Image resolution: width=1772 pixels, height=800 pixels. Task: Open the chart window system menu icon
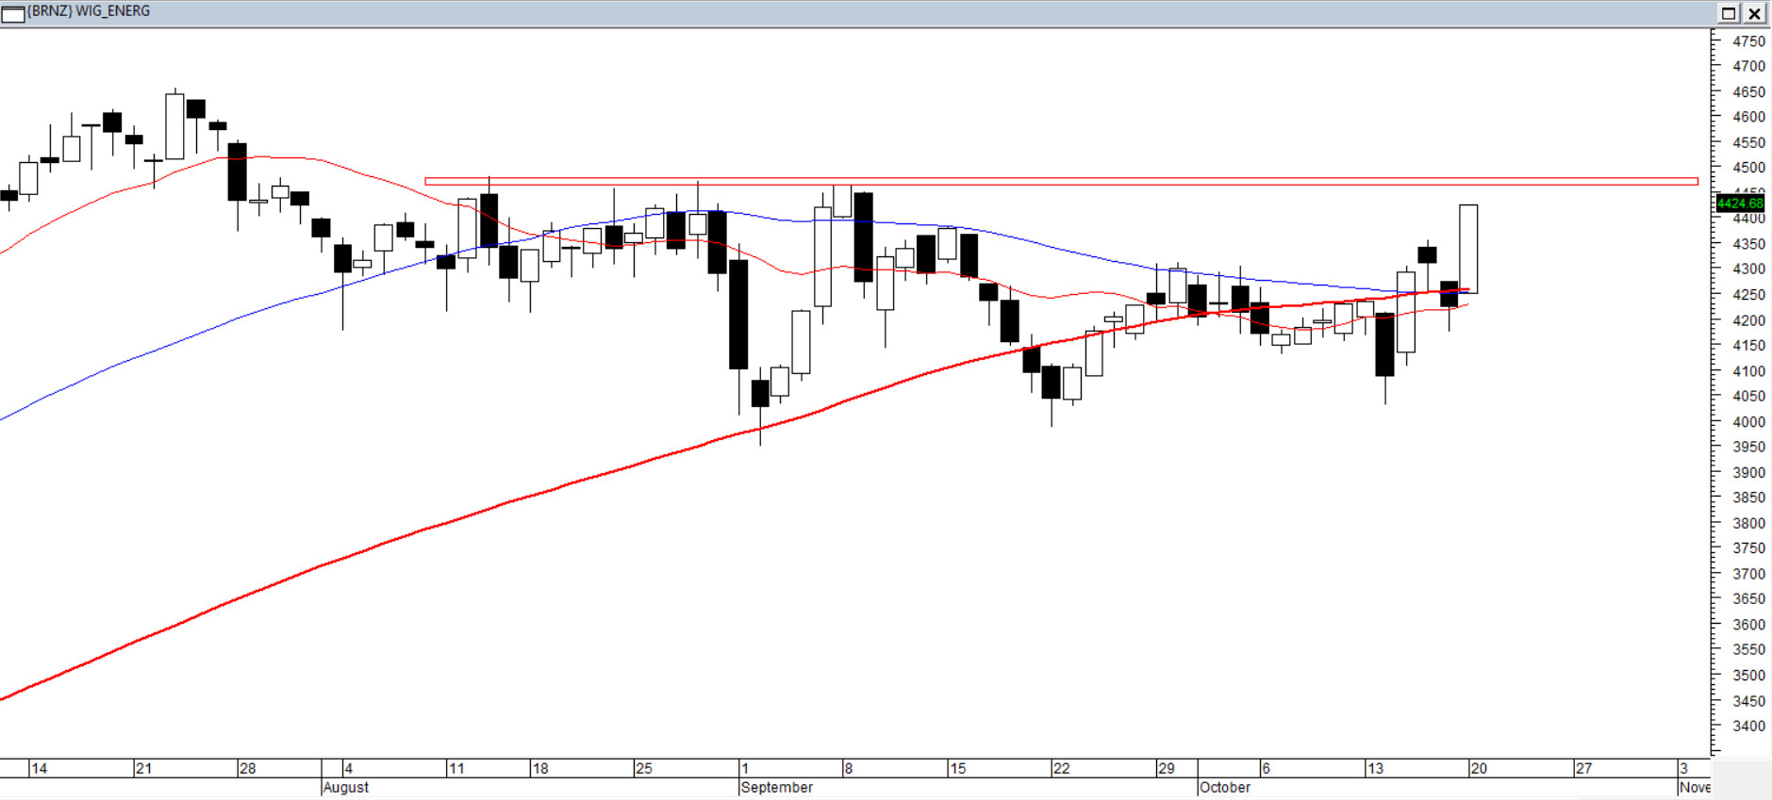pos(13,13)
